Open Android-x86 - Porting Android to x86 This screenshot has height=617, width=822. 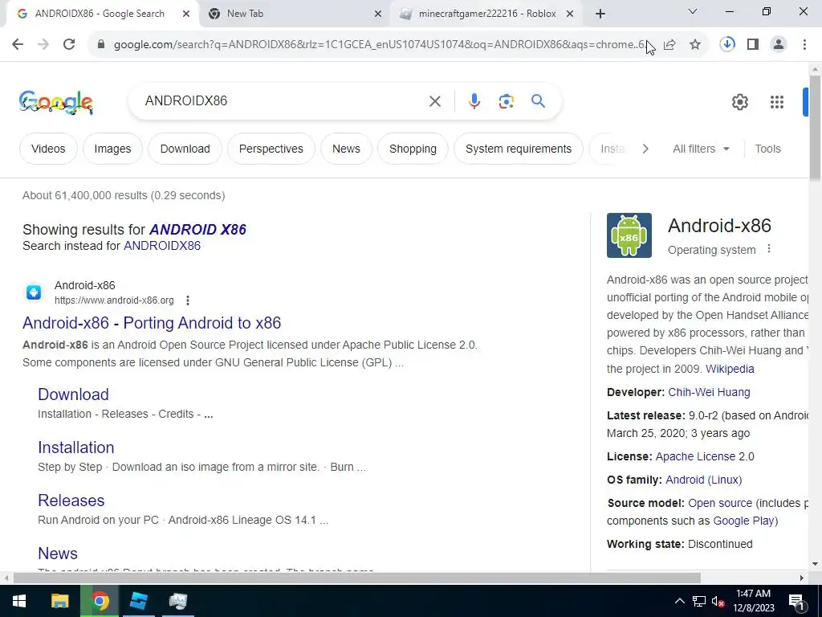pyautogui.click(x=152, y=323)
